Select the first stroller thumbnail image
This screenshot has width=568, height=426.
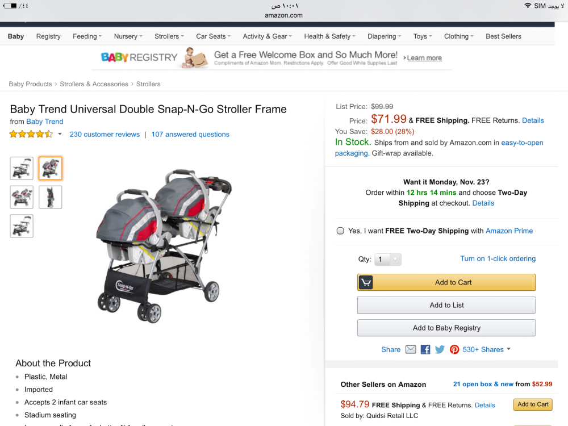tap(22, 168)
